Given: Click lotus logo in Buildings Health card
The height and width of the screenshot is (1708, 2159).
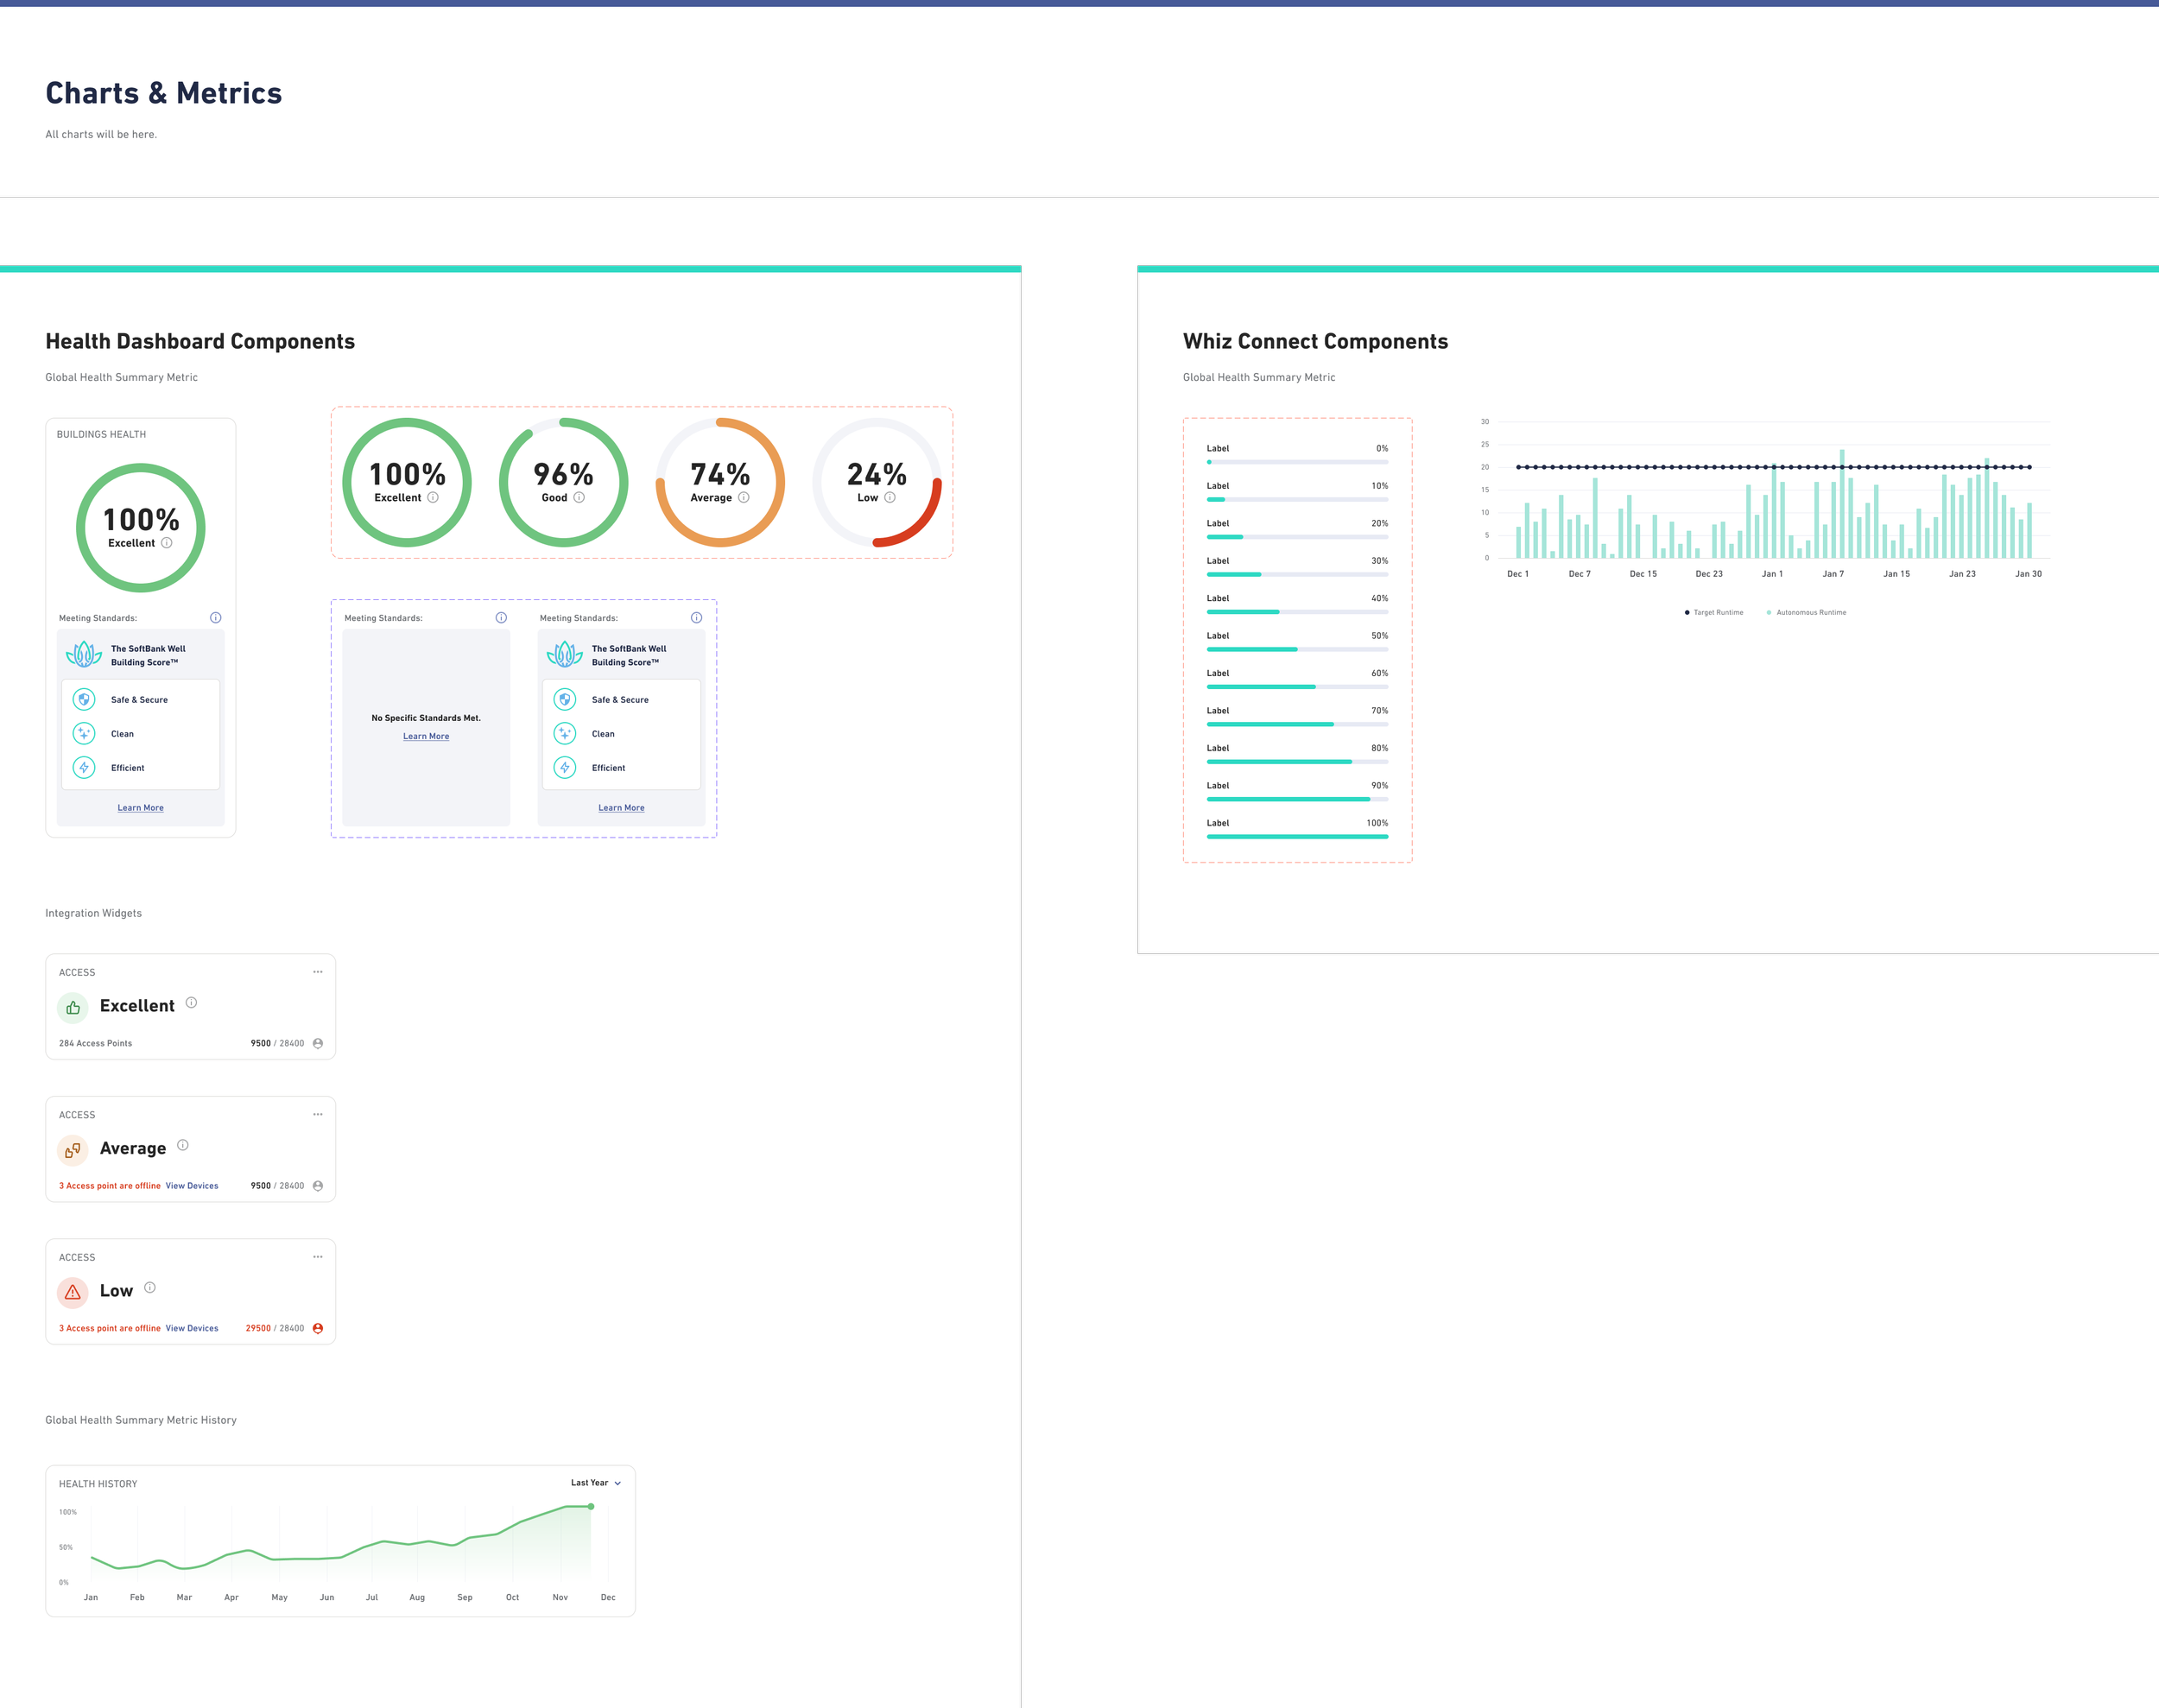Looking at the screenshot, I should [x=84, y=655].
